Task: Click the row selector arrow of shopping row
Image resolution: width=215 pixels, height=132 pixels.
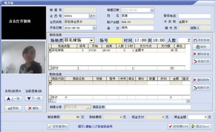Action: [50, 83]
